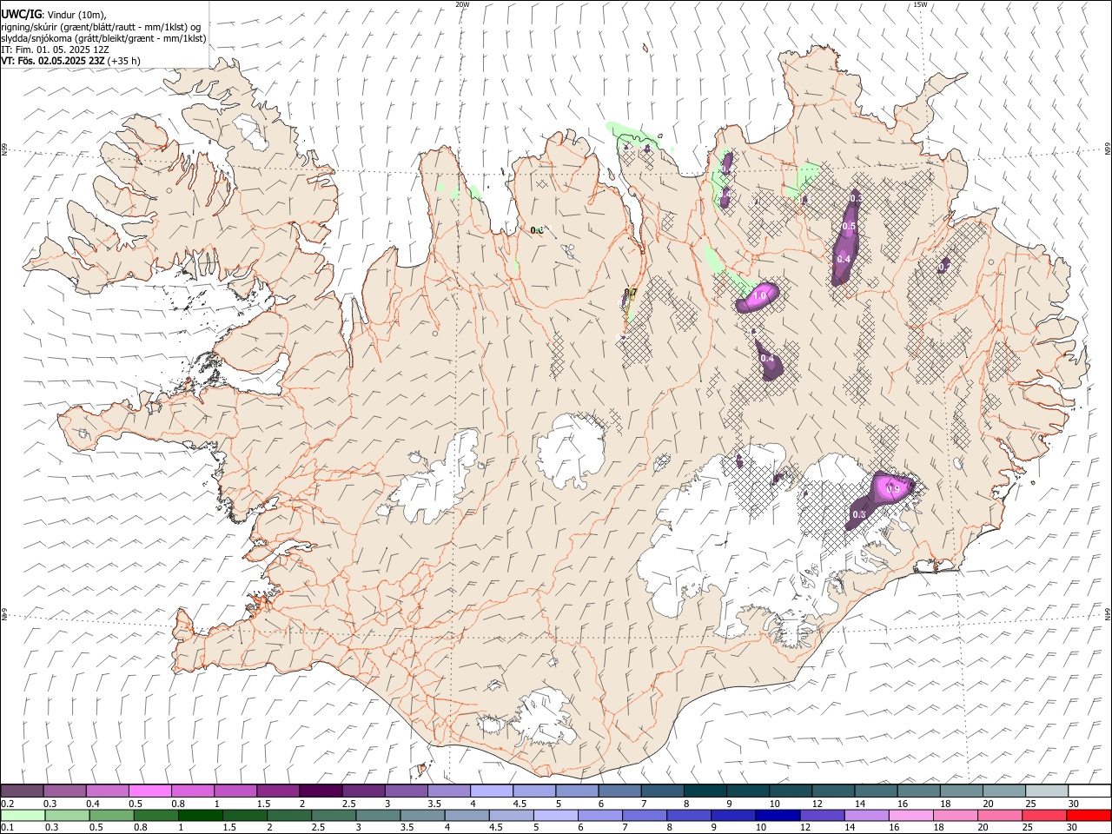Image resolution: width=1112 pixels, height=834 pixels.
Task: Select the magenta snow-scale swatch at 1
Action: pos(235,791)
